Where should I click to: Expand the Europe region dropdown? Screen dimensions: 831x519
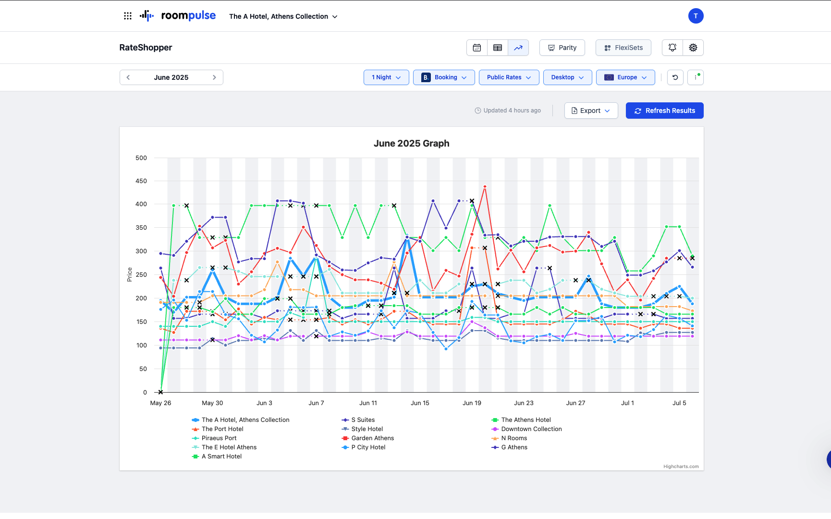[625, 77]
